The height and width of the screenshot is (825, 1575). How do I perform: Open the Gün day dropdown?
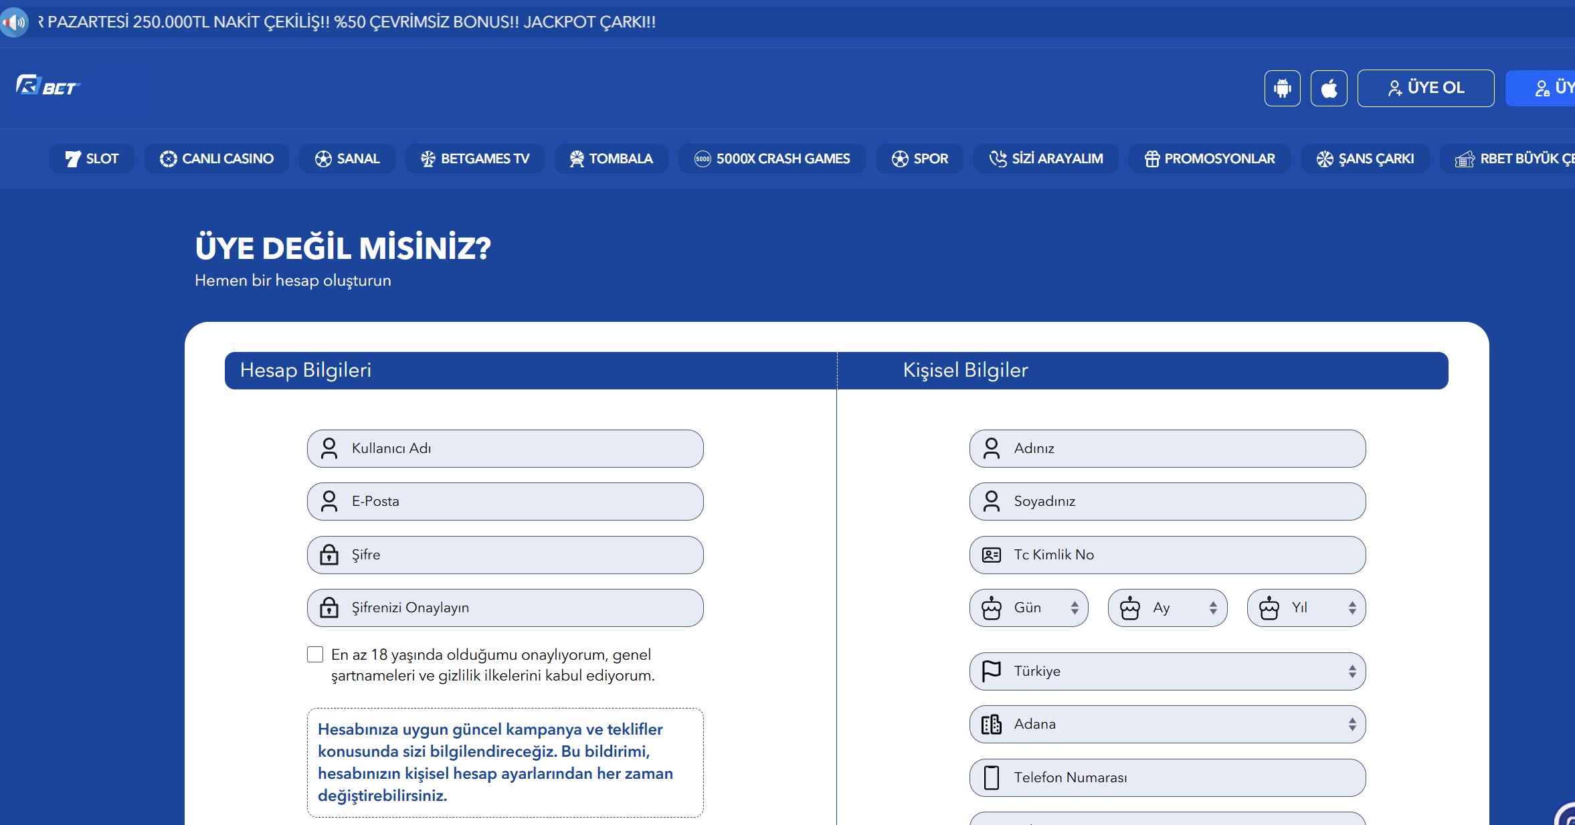click(x=1029, y=608)
